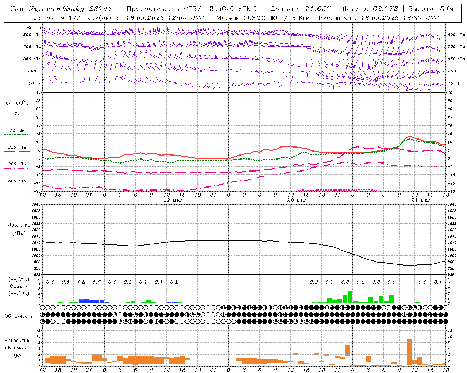The image size is (467, 373).
Task: Click the Высота: 84м header field
Action: click(x=431, y=9)
